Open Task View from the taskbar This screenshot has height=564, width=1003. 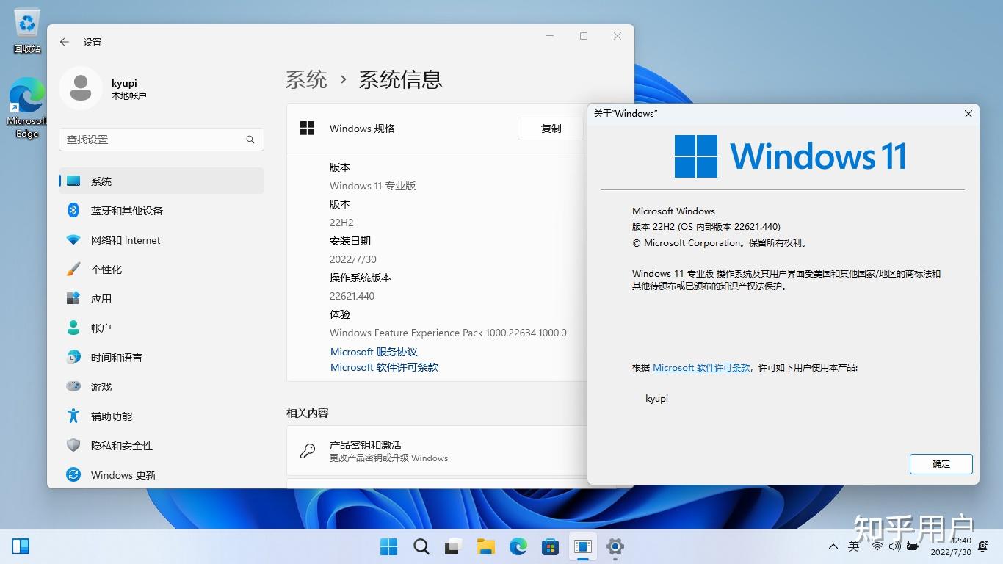[x=452, y=546]
